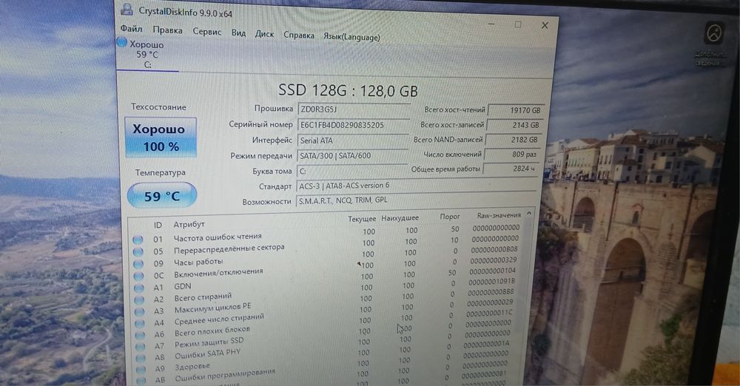Click the Raw-значения column header
The height and width of the screenshot is (386, 740).
tap(498, 215)
